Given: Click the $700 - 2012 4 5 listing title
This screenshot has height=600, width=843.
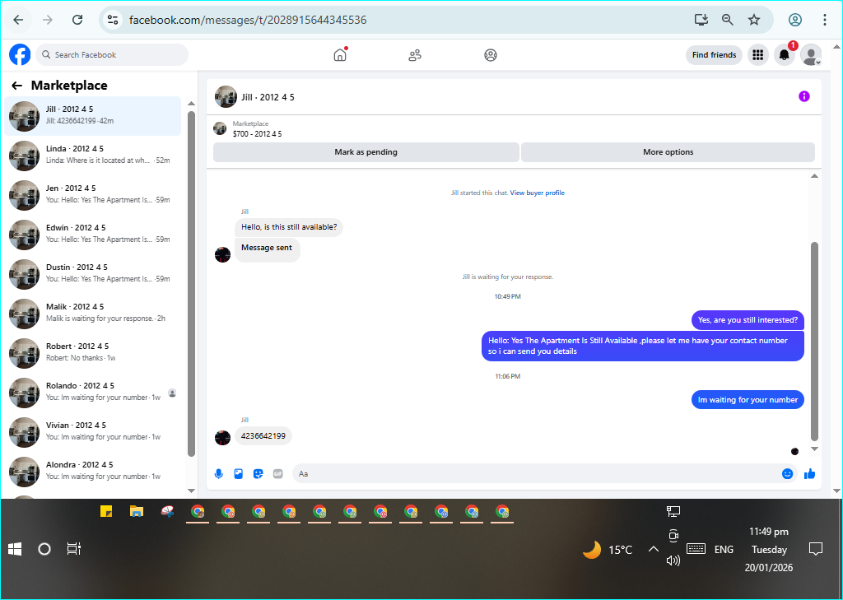Looking at the screenshot, I should click(257, 134).
